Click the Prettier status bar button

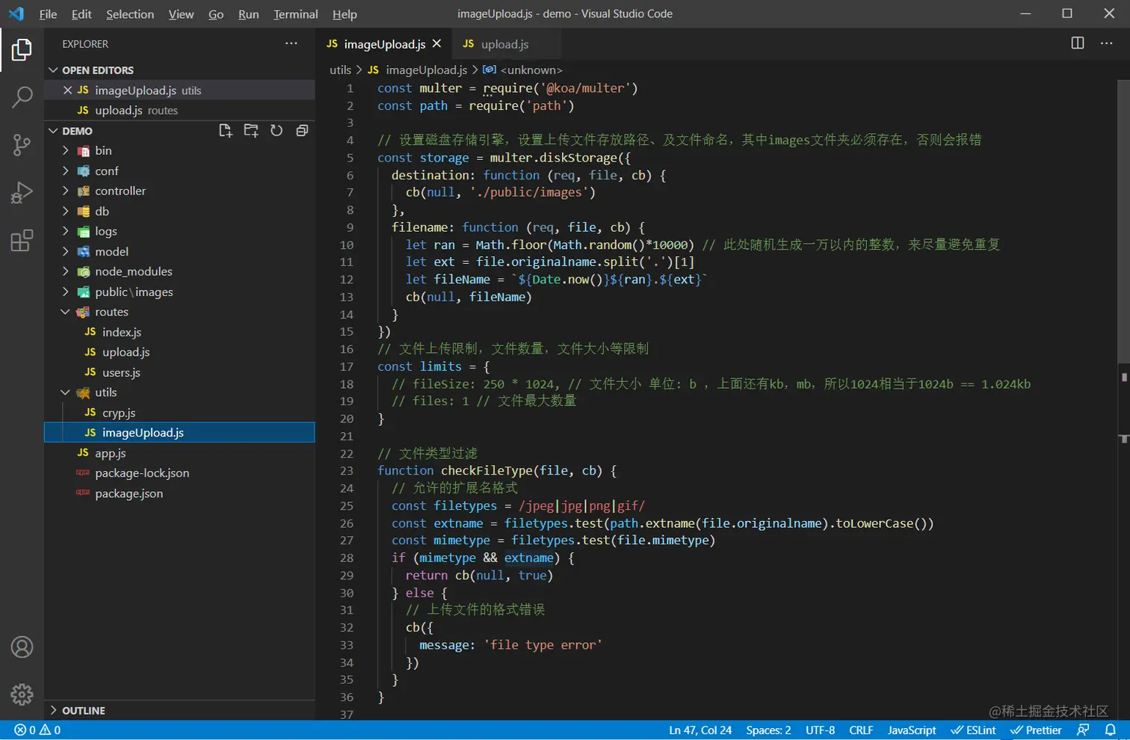click(1036, 730)
